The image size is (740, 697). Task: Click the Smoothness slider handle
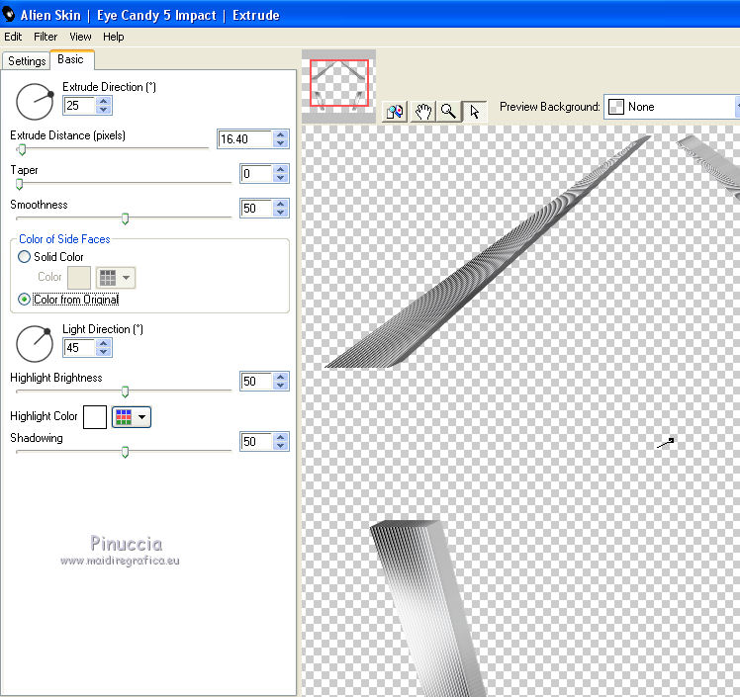[x=125, y=218]
